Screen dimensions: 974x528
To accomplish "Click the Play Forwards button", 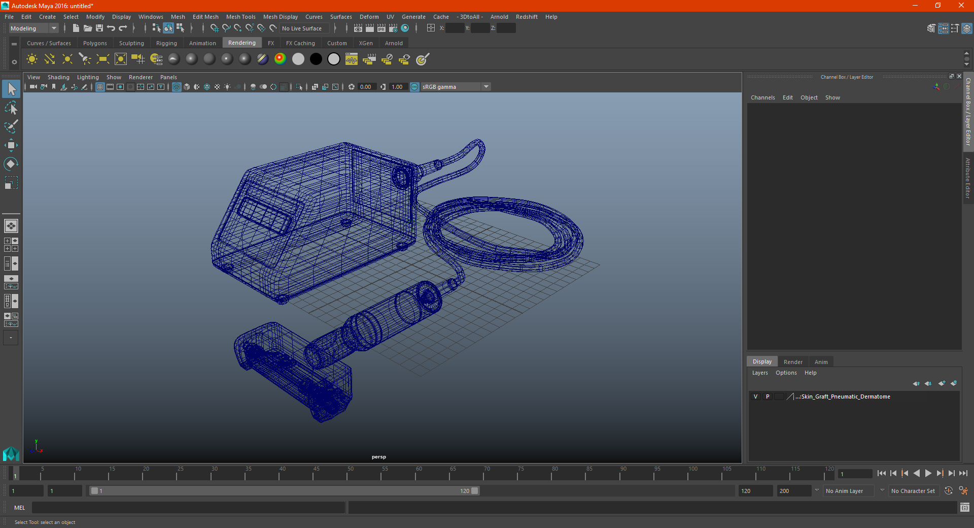I will [x=928, y=473].
